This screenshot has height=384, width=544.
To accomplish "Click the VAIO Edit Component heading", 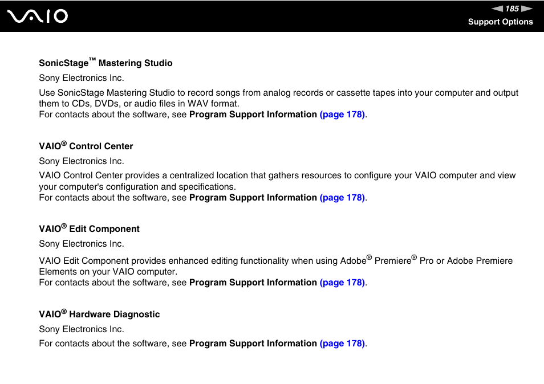I will (x=89, y=228).
